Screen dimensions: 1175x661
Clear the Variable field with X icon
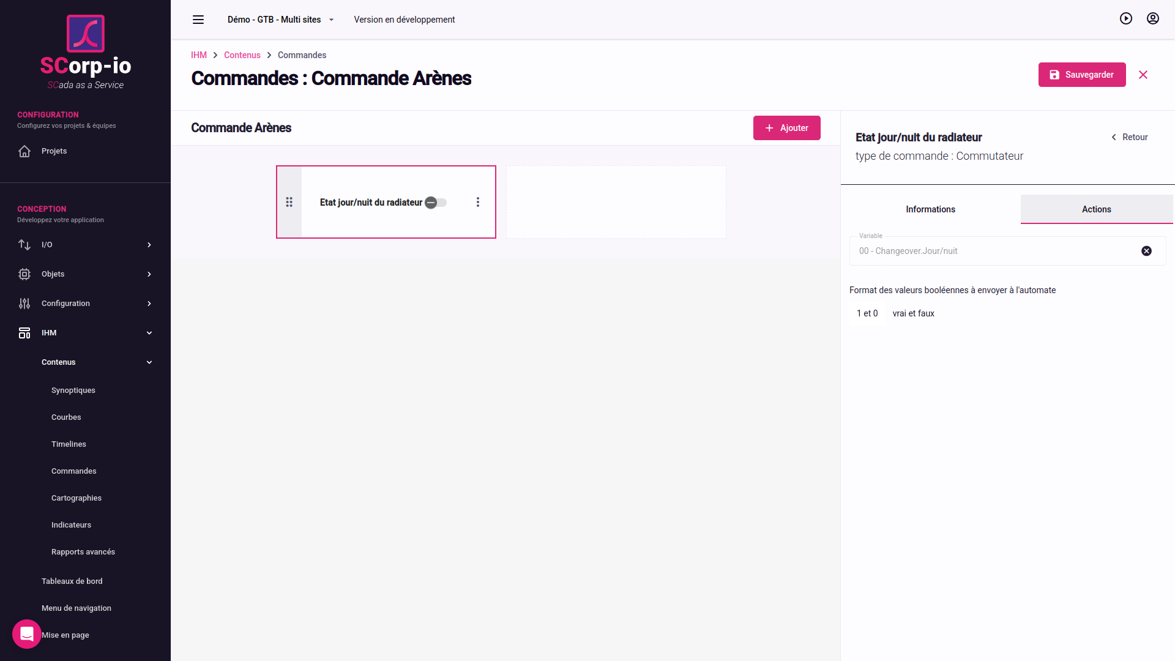(1147, 251)
